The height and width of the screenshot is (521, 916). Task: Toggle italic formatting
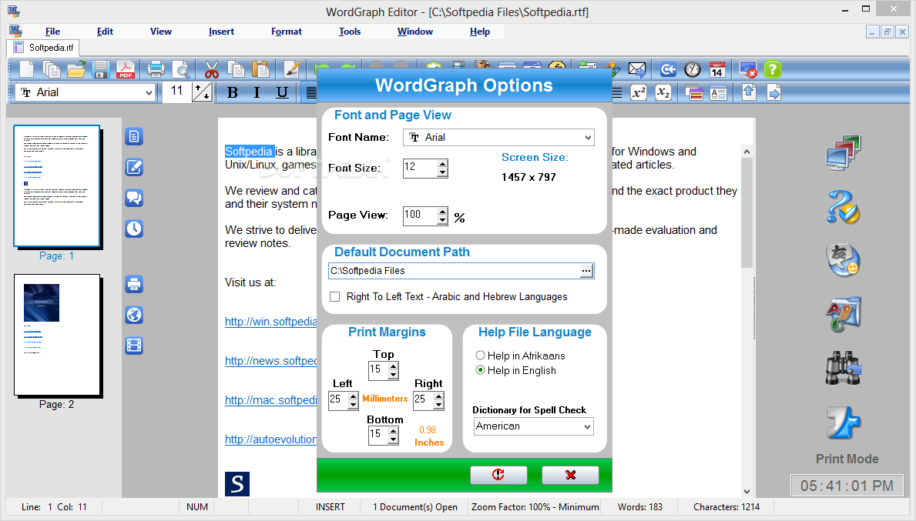257,92
